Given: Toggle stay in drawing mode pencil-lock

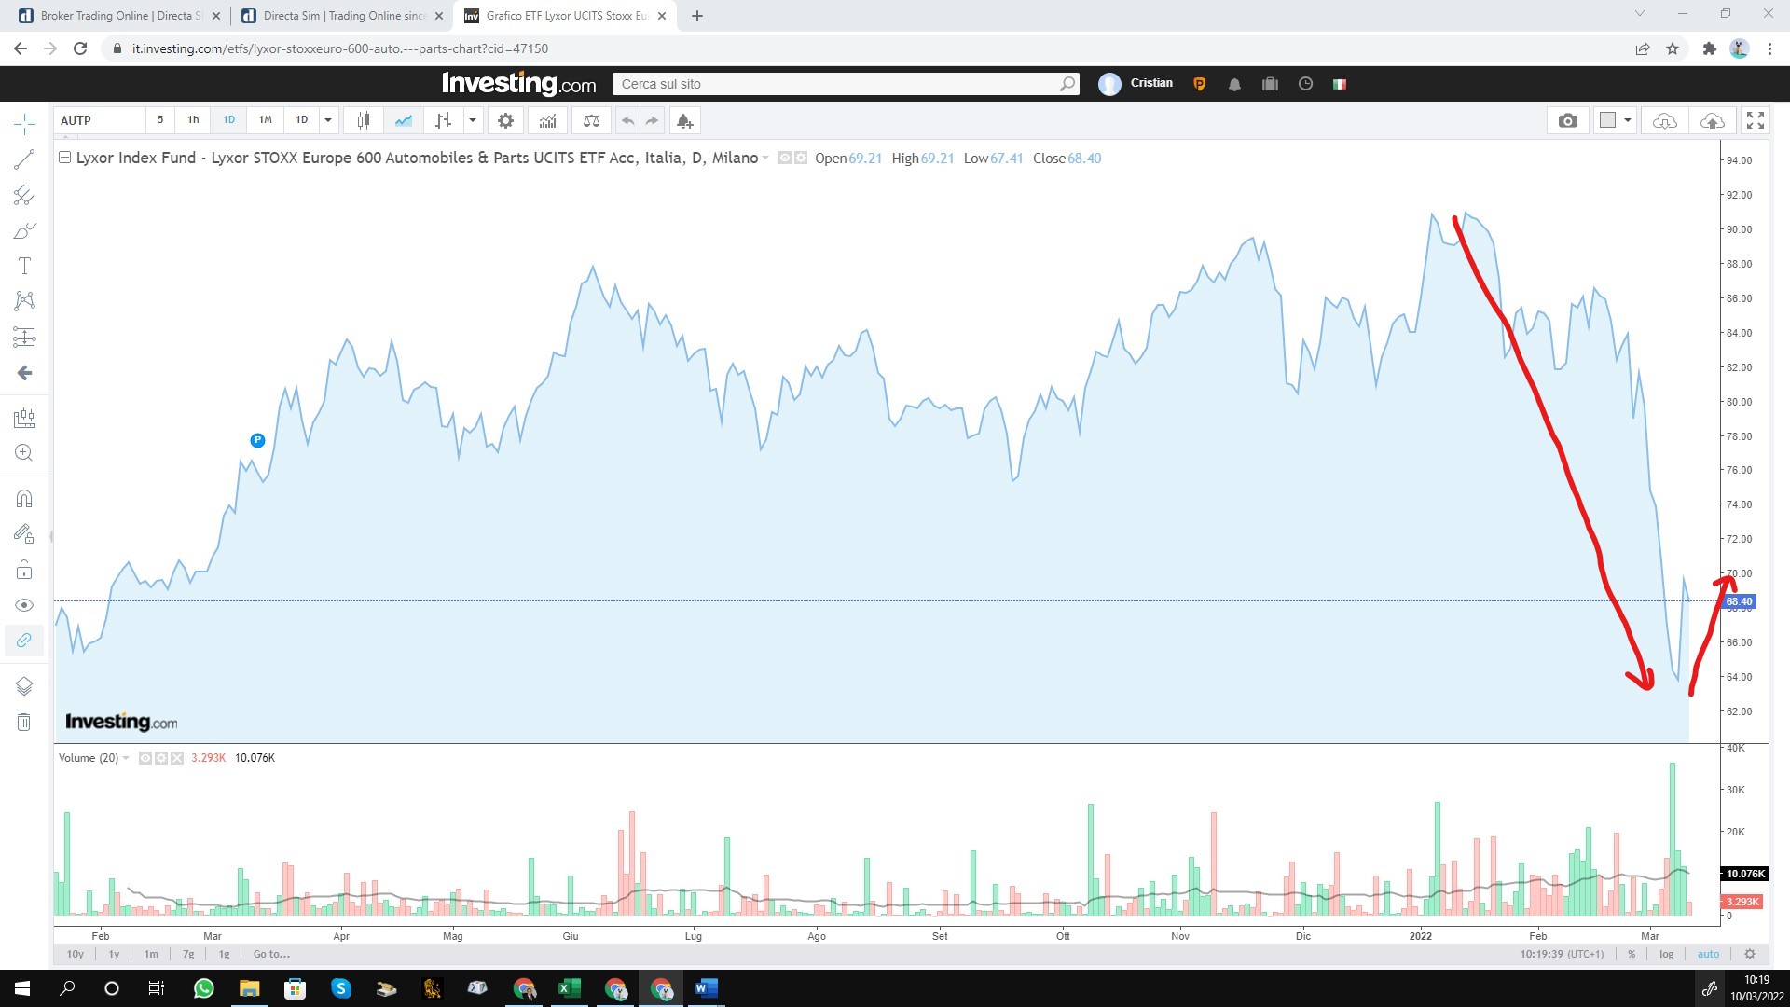Looking at the screenshot, I should [24, 534].
